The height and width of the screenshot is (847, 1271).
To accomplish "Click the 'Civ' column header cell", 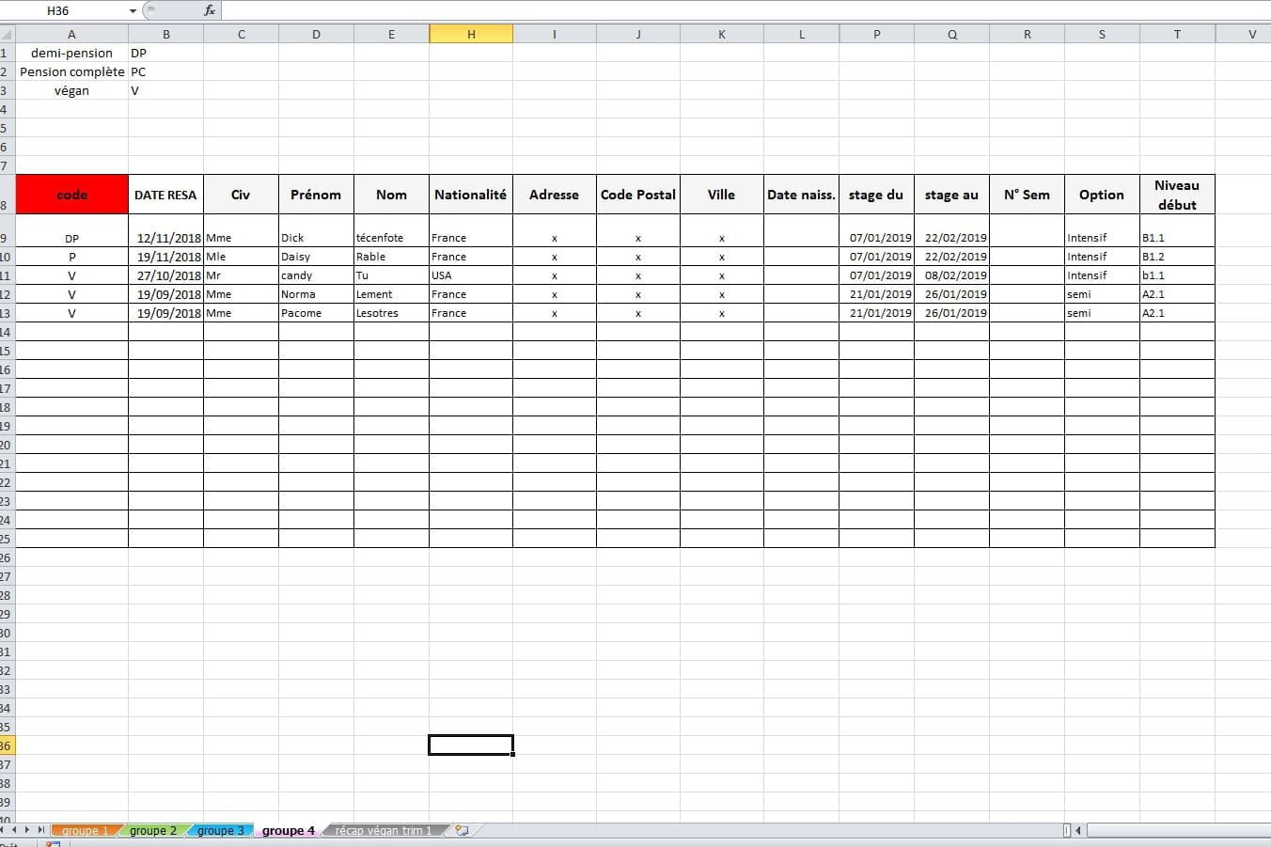I will [241, 195].
